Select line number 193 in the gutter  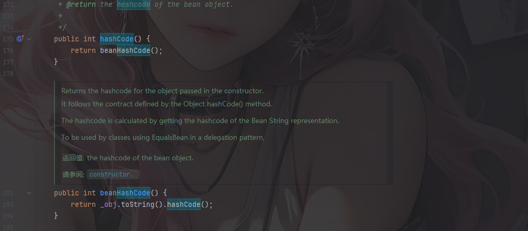pyautogui.click(x=8, y=204)
